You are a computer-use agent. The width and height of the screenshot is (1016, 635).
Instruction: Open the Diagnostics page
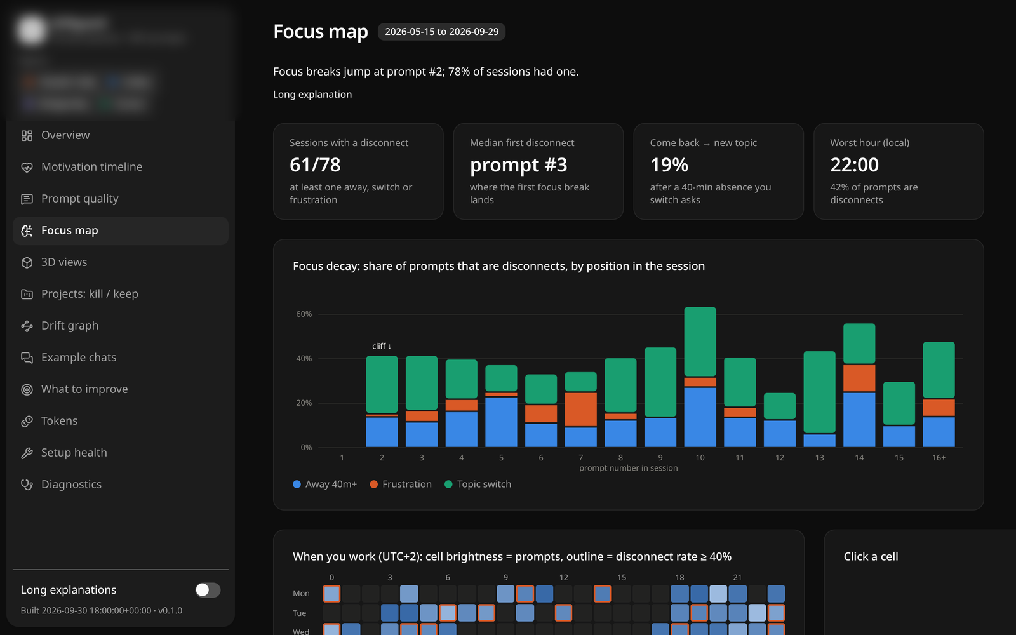click(121, 485)
